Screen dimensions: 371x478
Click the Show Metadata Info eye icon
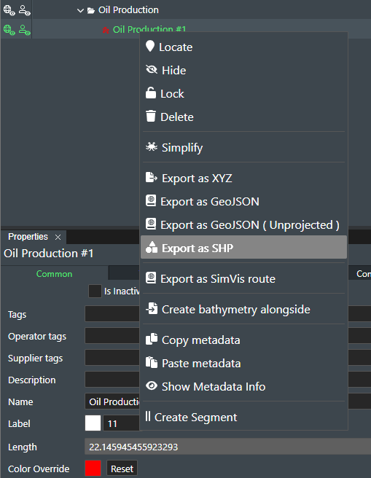point(152,386)
